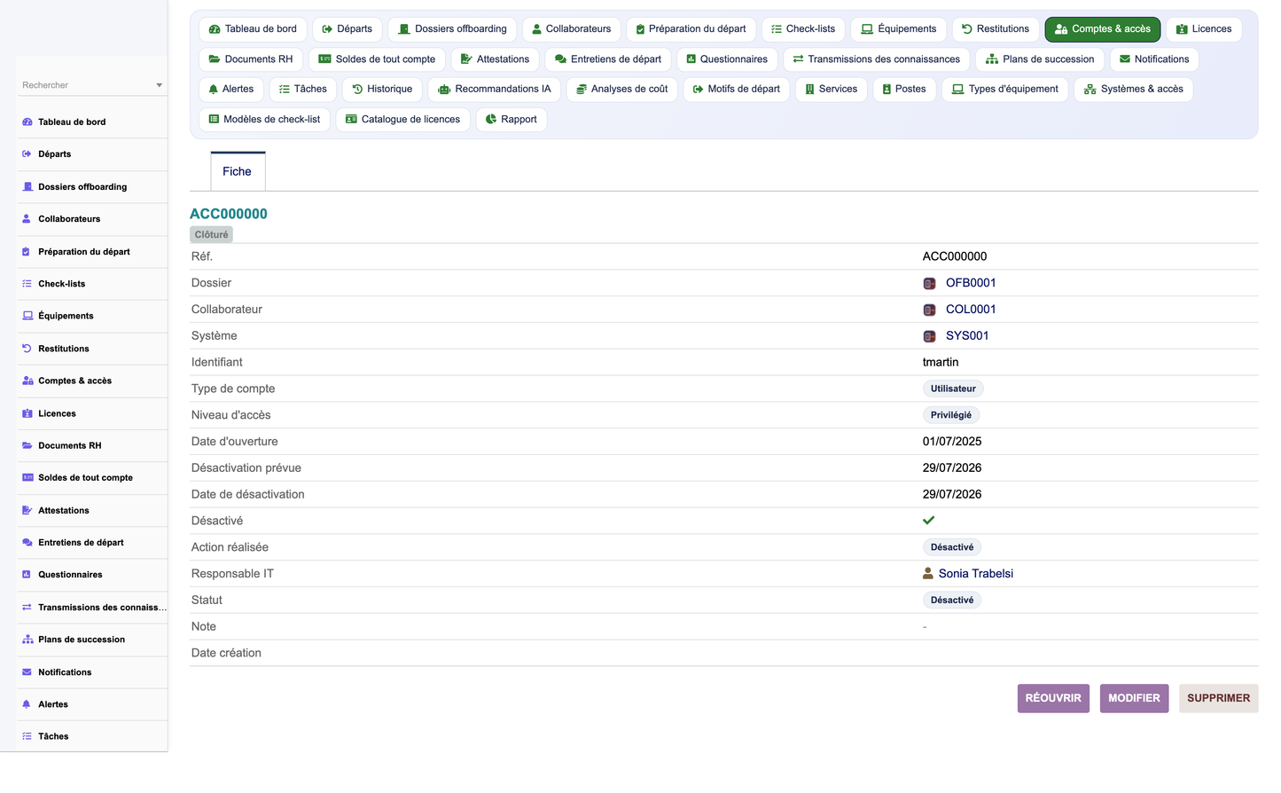Open the Rechercher dropdown arrow

click(x=160, y=85)
